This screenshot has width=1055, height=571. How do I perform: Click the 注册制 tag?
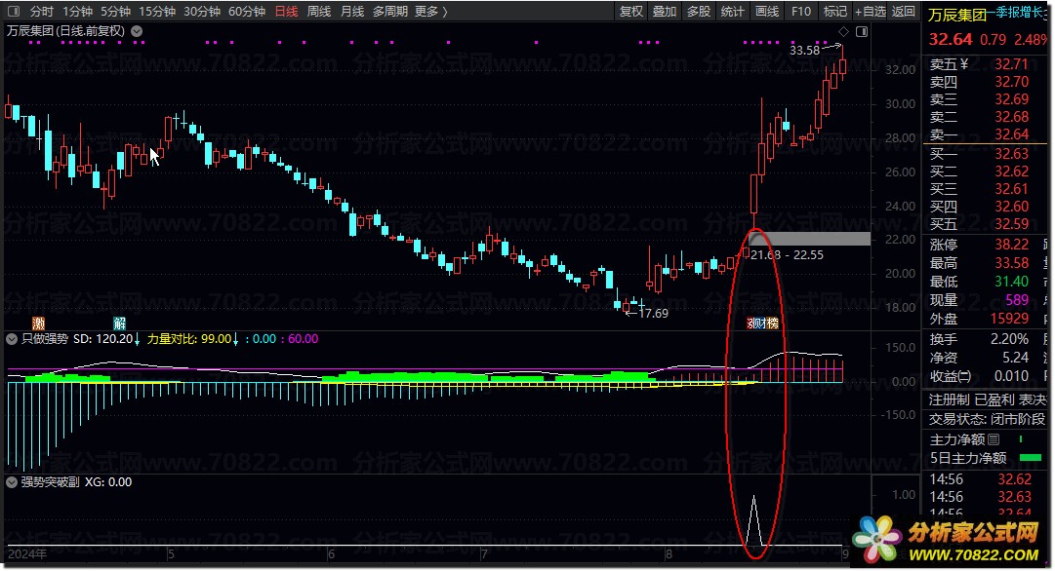(x=950, y=400)
